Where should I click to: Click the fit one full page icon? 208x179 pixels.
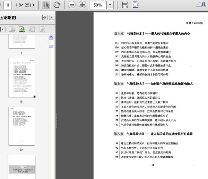136,5
